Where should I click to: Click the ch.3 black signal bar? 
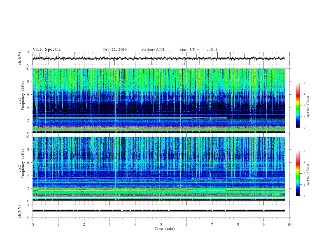click(x=159, y=211)
